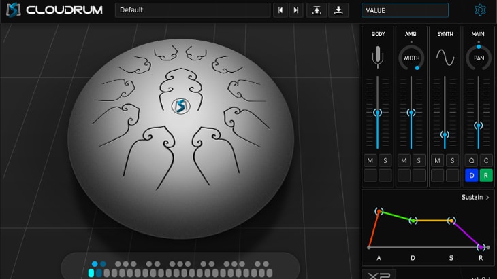Screen dimensions: 497x279
Task: Toggle the green R button
Action: (486, 175)
